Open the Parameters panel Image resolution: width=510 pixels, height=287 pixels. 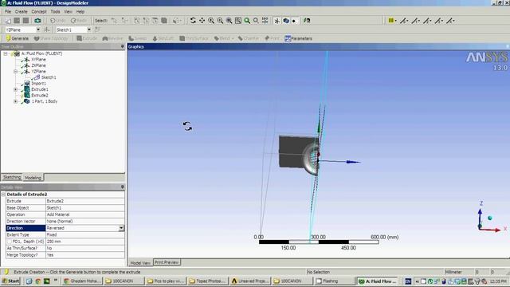pos(298,38)
